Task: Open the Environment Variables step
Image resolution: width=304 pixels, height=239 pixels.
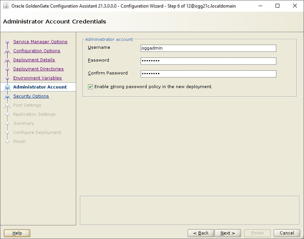Action: click(x=38, y=78)
